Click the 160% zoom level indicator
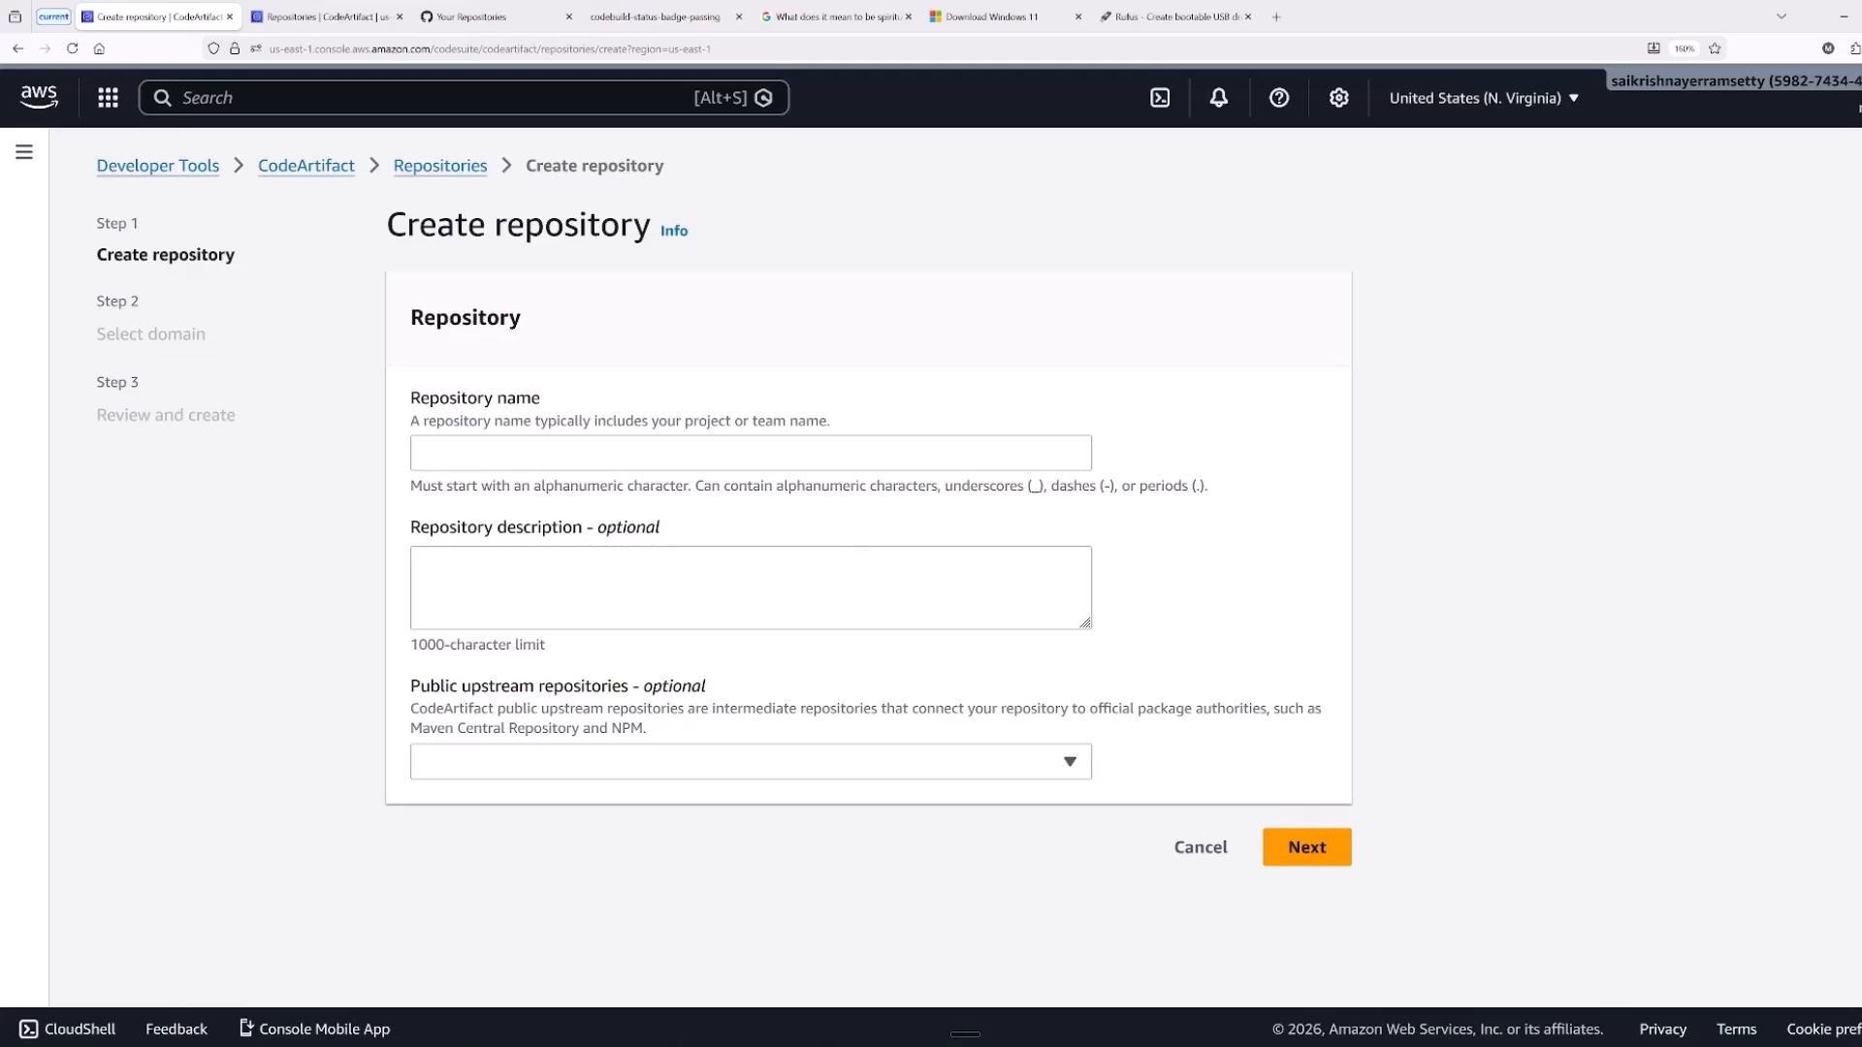This screenshot has width=1862, height=1047. [1685, 48]
